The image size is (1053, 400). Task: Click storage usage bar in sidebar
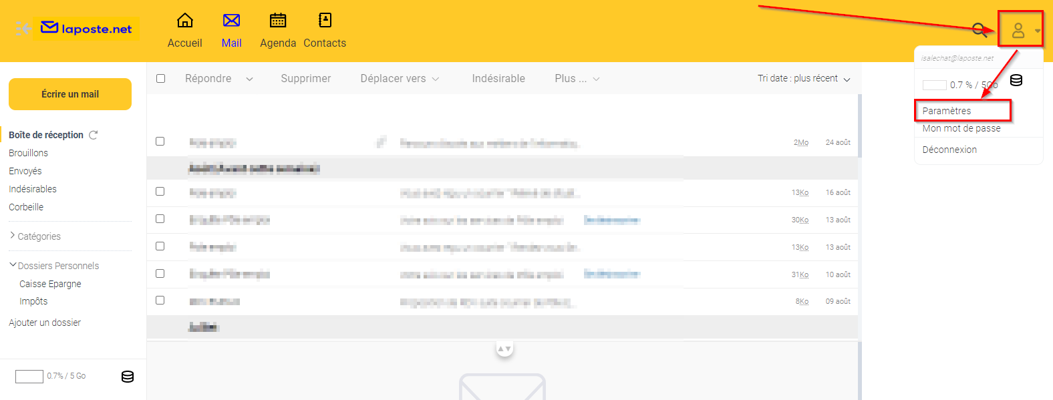[x=29, y=377]
